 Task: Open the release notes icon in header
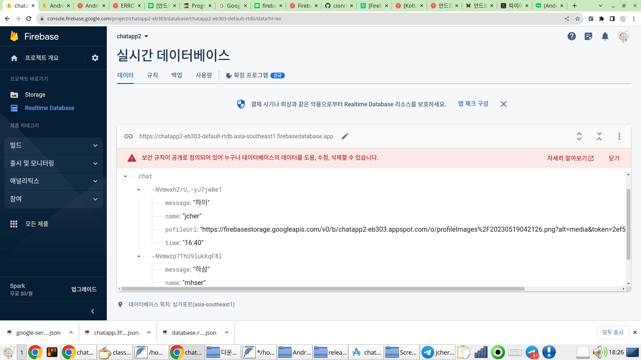click(x=588, y=36)
